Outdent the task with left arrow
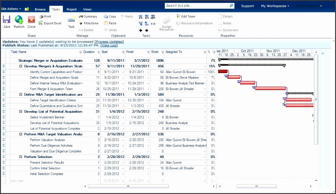This screenshot has width=336, height=194. point(141,30)
